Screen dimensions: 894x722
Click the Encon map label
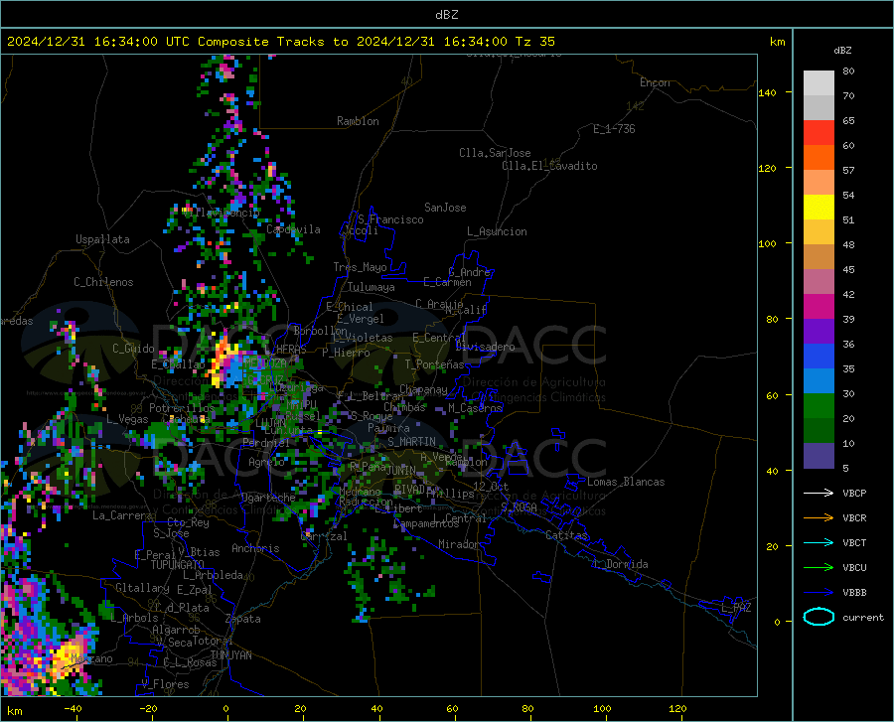(x=655, y=82)
